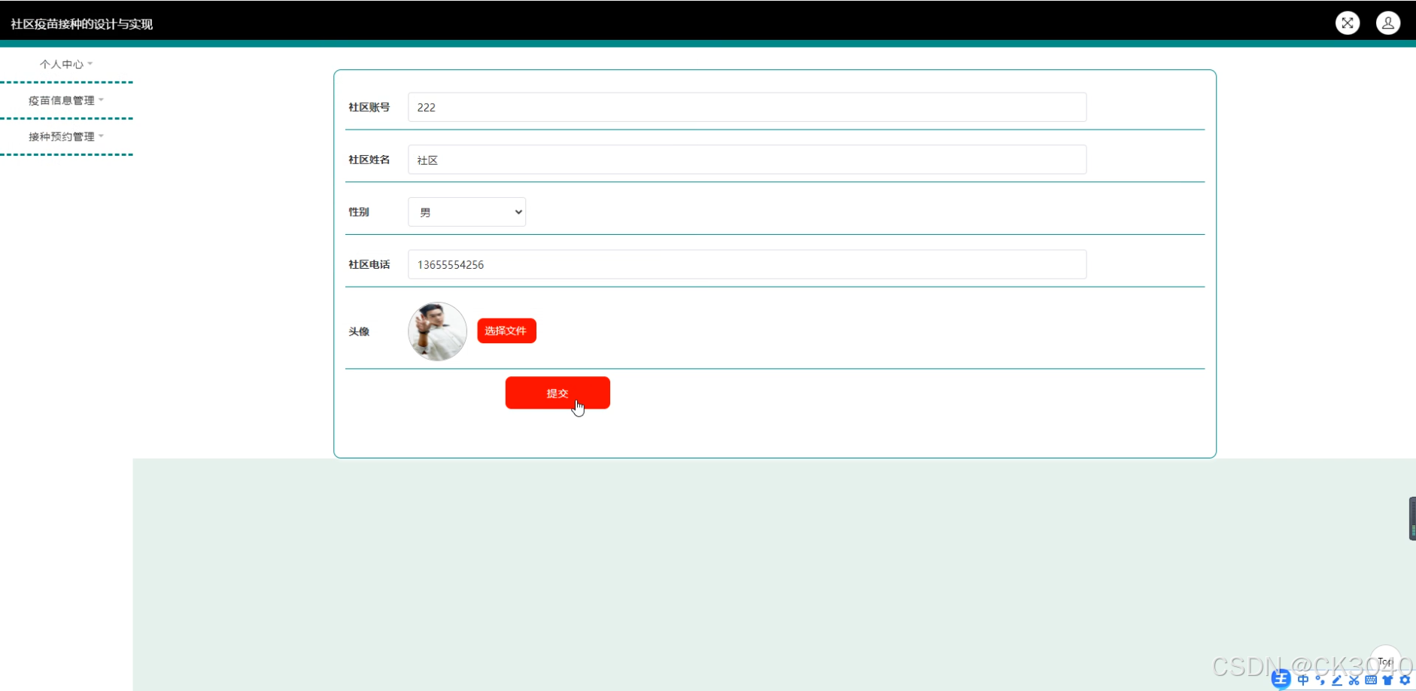Open the 性别 gender dropdown

(466, 212)
